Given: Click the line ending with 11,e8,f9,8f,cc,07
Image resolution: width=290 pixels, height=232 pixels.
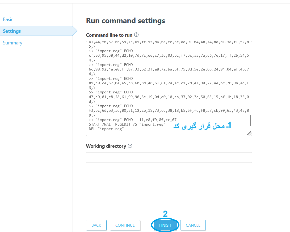Looking at the screenshot, I should 133,120.
